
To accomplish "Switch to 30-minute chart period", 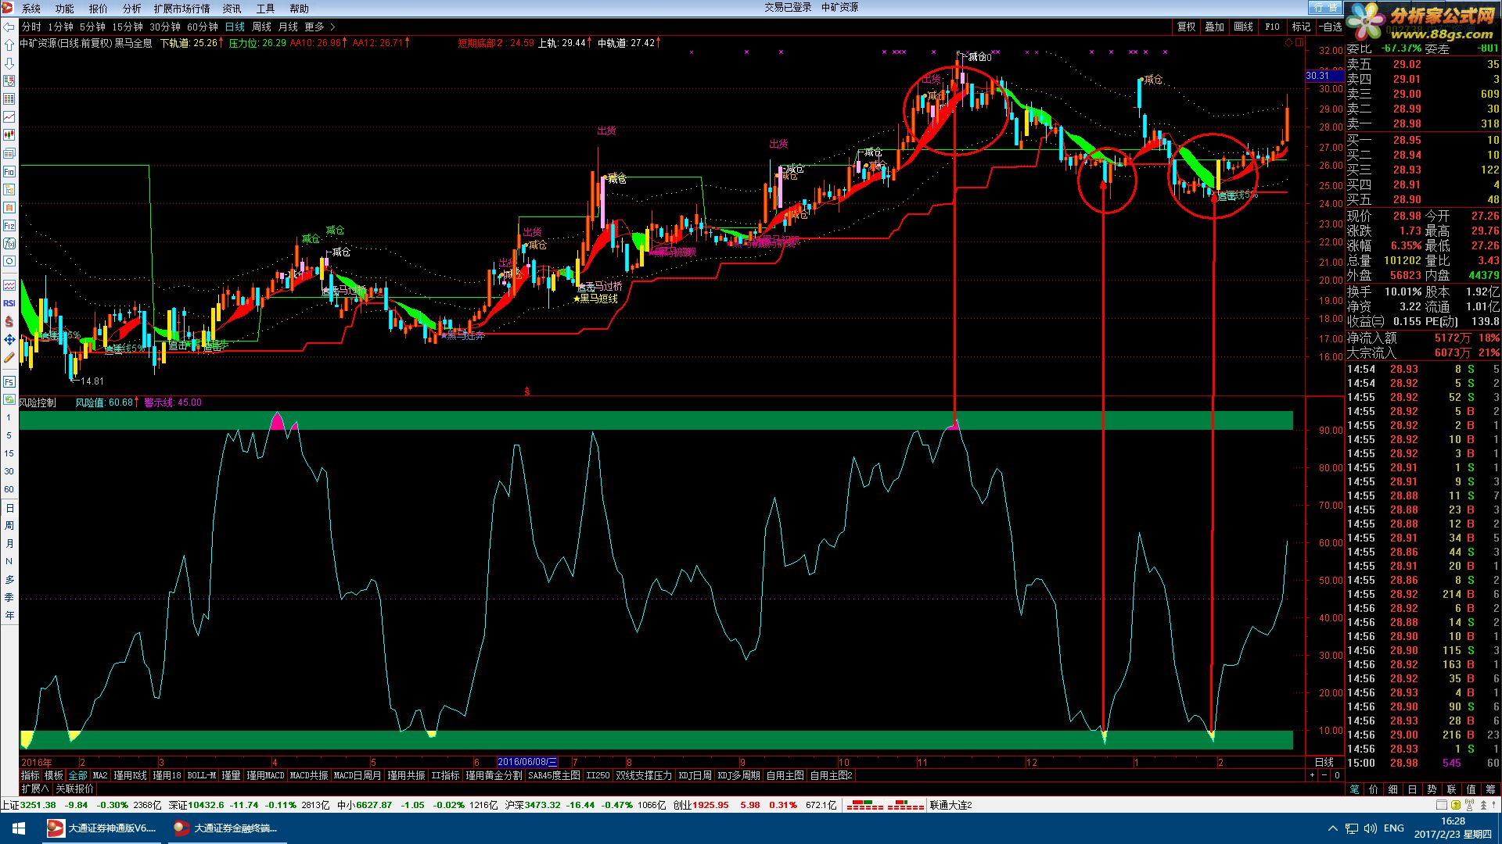I will (165, 27).
